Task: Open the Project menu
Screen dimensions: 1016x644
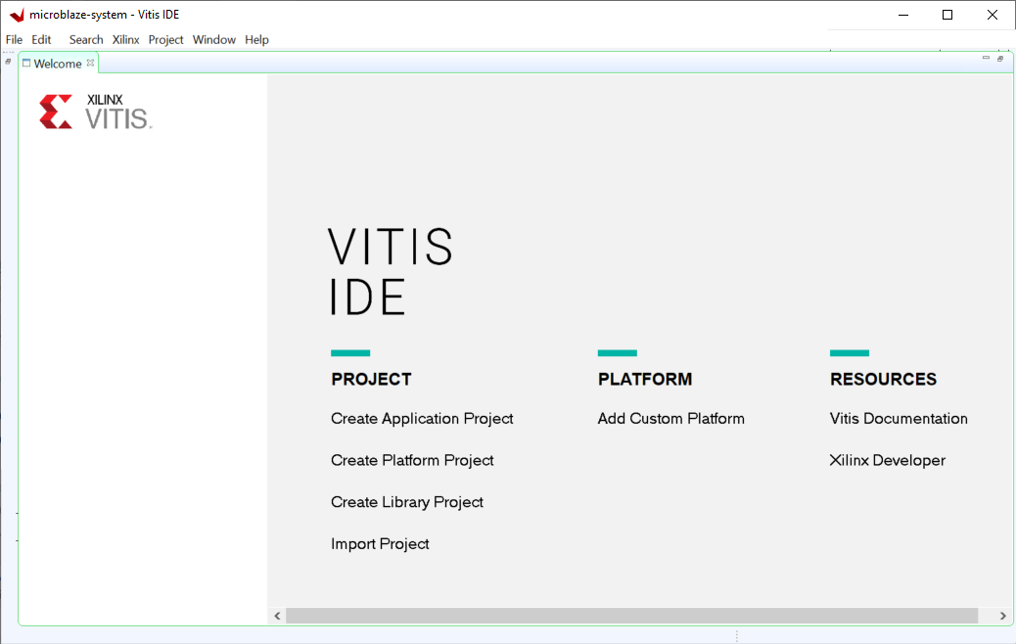Action: (x=165, y=39)
